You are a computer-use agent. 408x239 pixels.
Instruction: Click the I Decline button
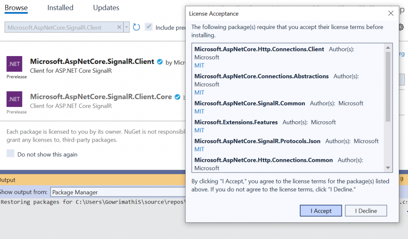point(366,210)
